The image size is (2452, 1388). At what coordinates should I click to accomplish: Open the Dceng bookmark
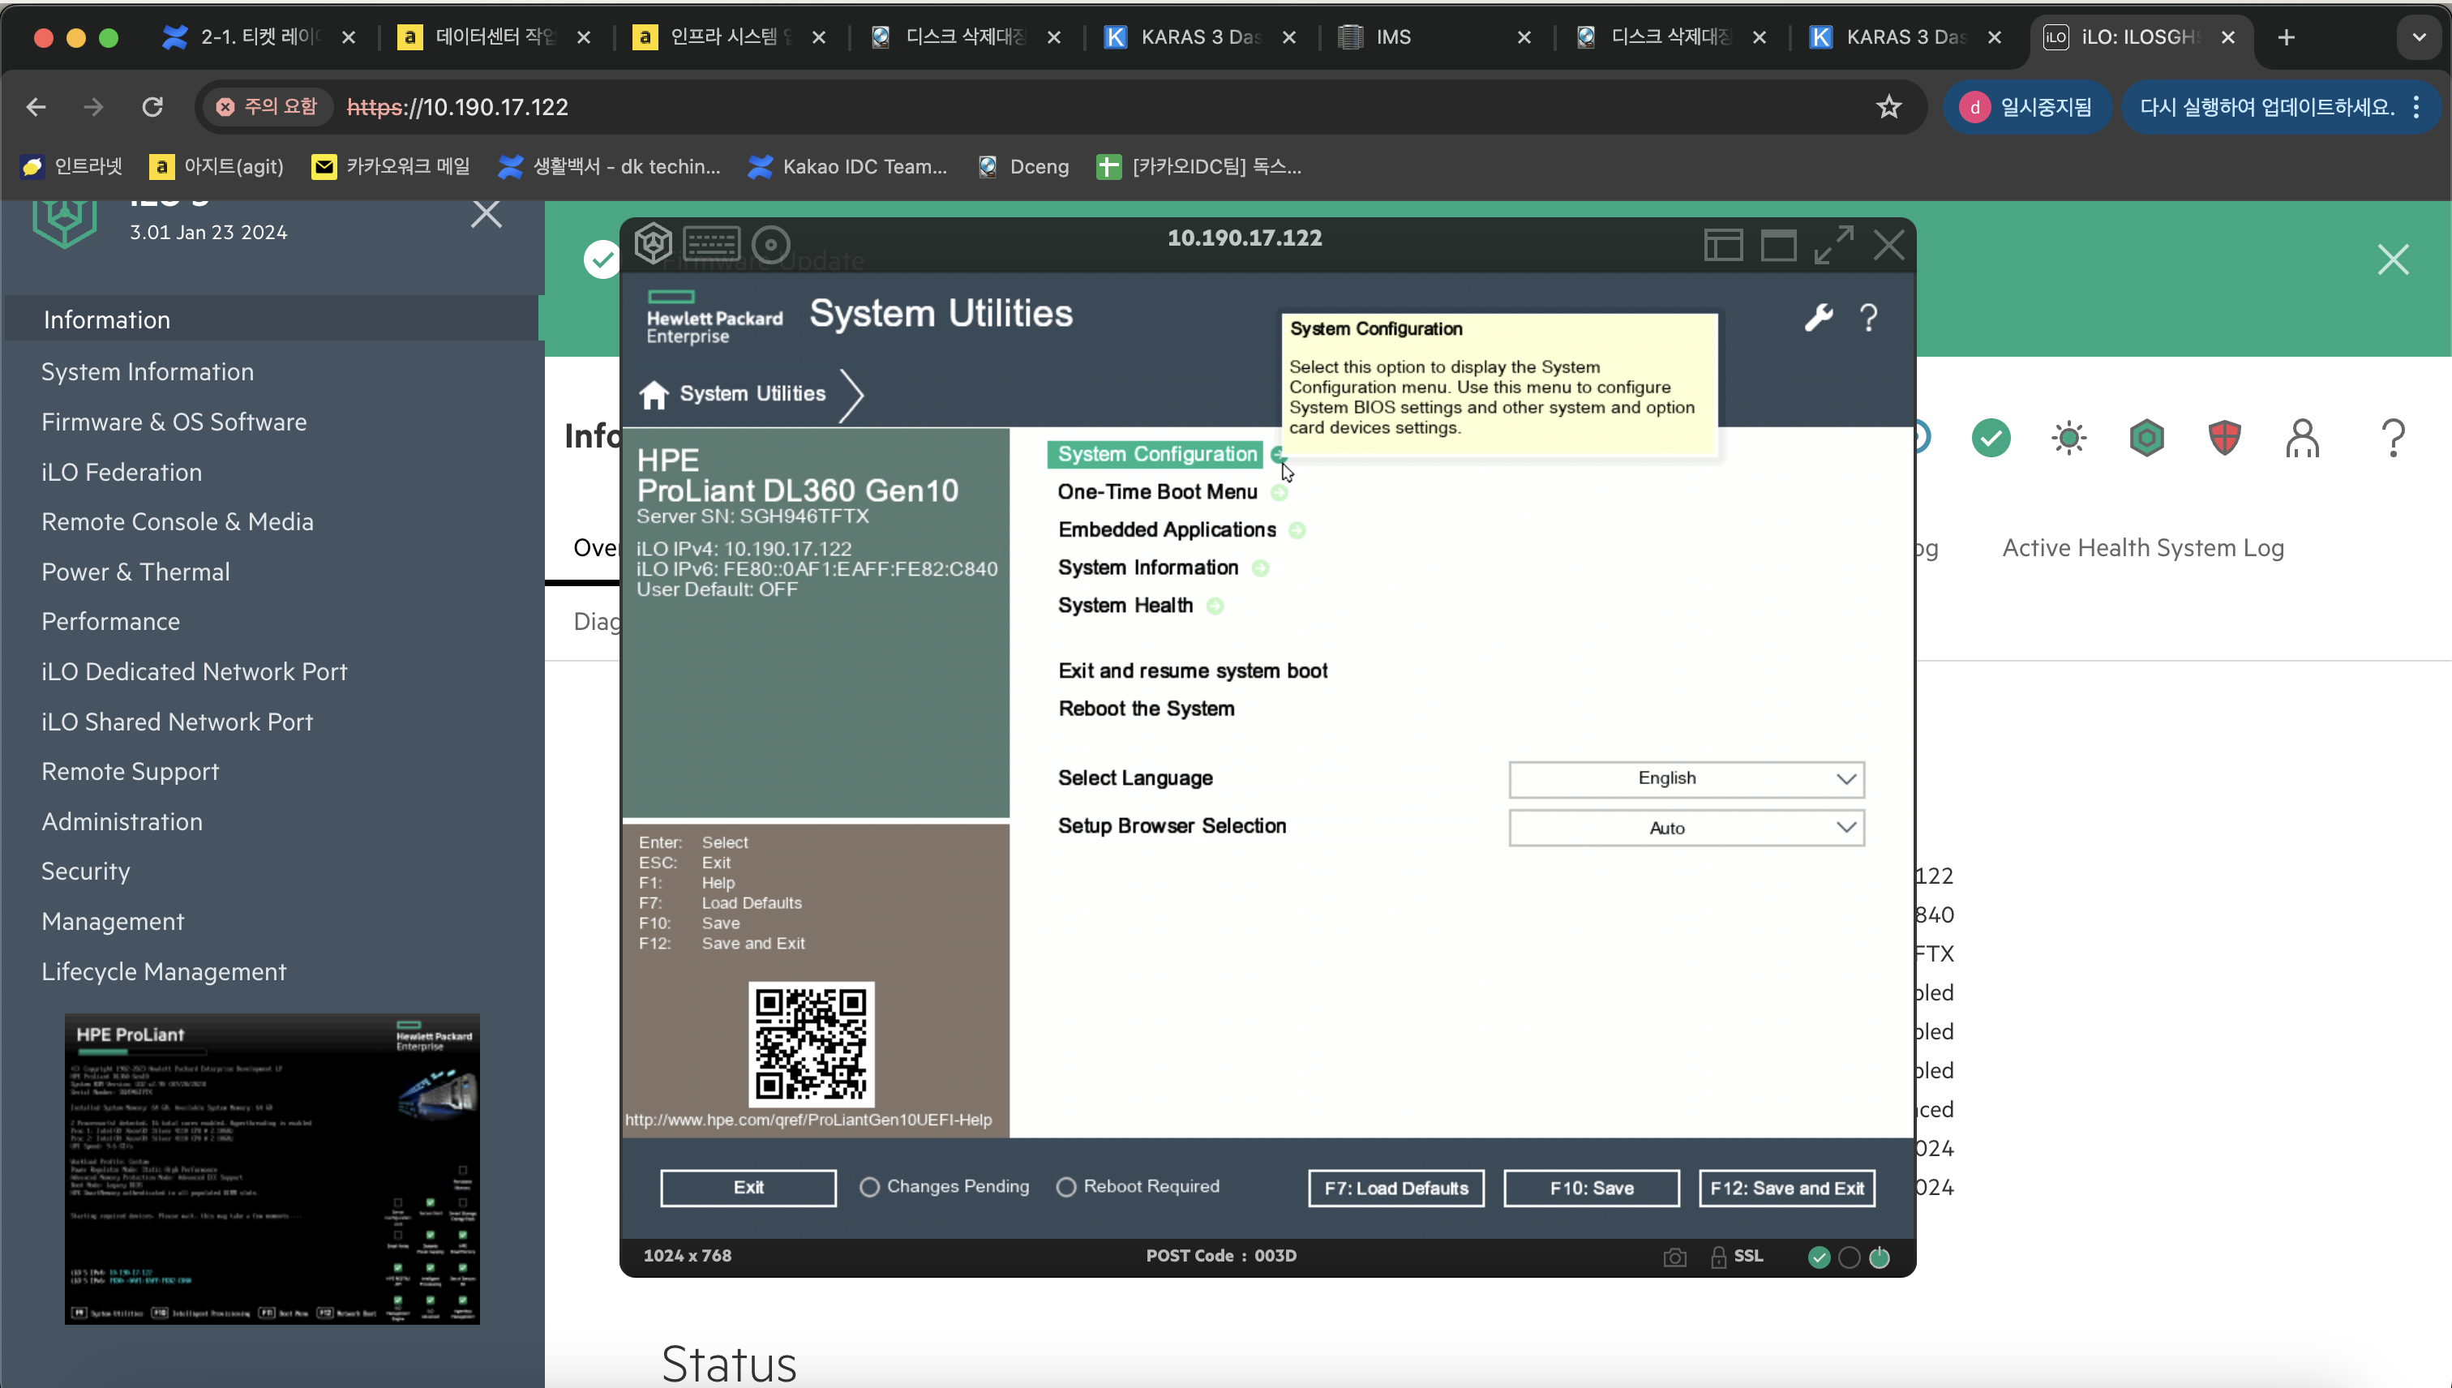[1024, 167]
